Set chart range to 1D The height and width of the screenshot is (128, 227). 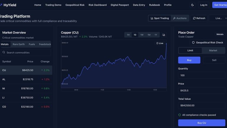[x=135, y=35]
